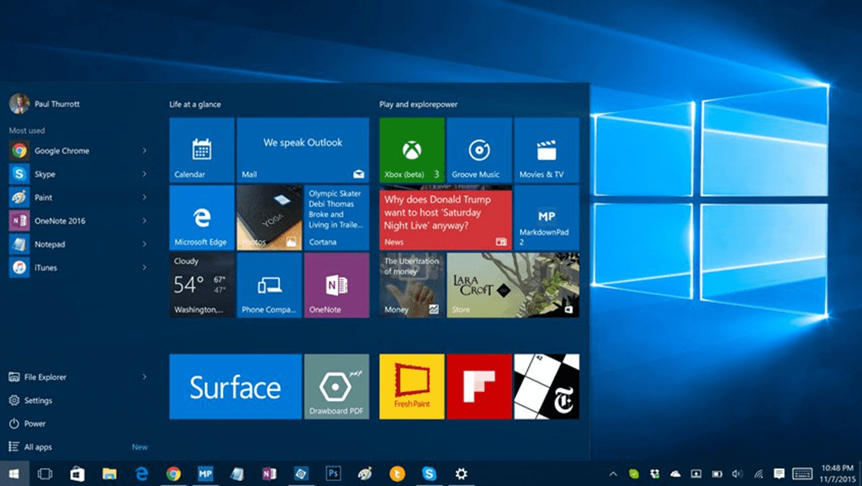The height and width of the screenshot is (486, 862).
Task: Show hidden system tray icons
Action: [612, 474]
